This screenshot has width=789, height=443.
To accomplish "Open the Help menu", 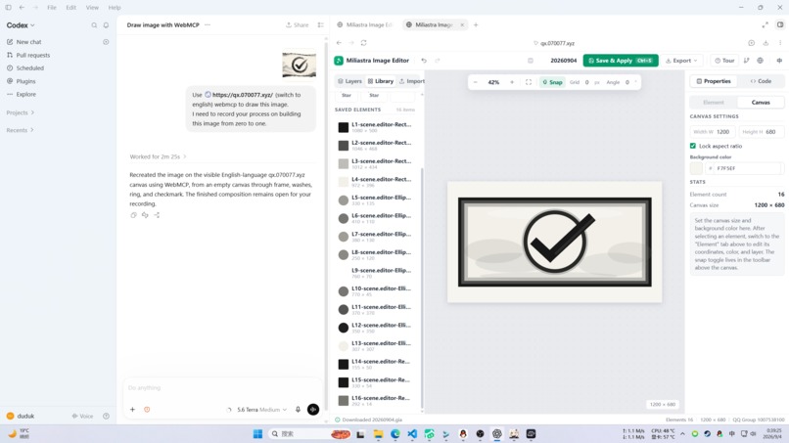I will (115, 8).
